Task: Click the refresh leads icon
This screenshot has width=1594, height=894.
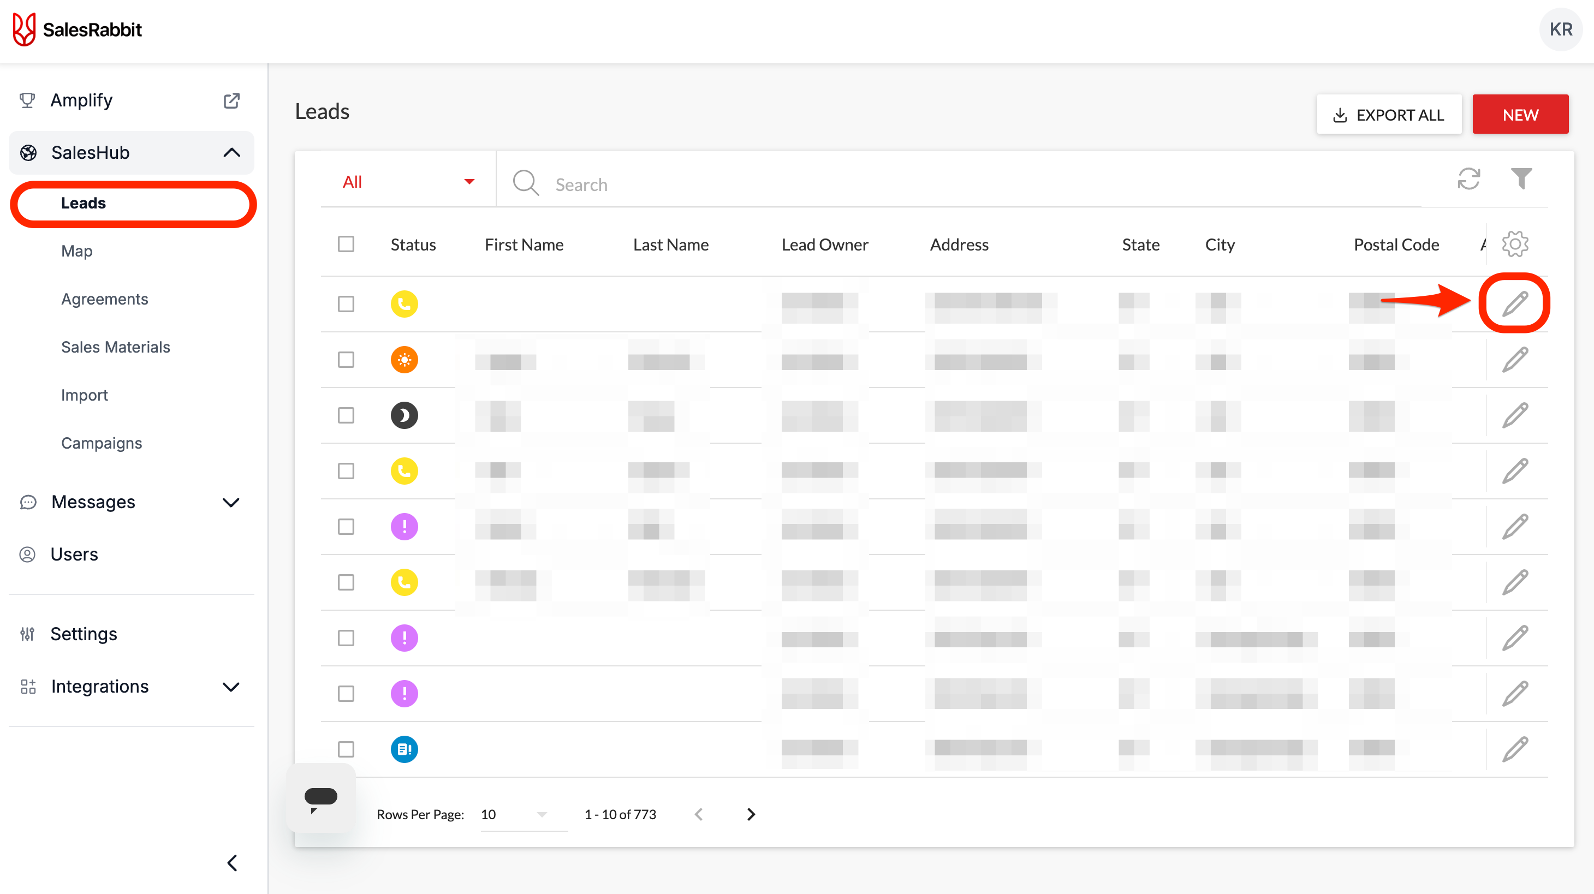Action: click(x=1468, y=180)
